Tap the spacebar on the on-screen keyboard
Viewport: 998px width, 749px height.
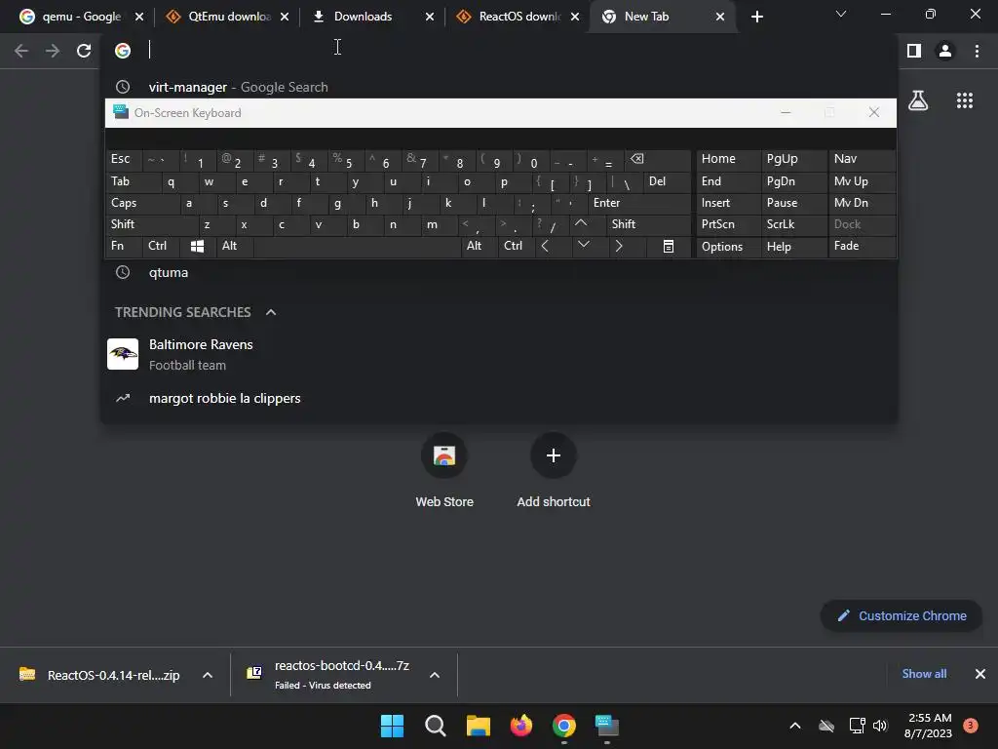[357, 246]
